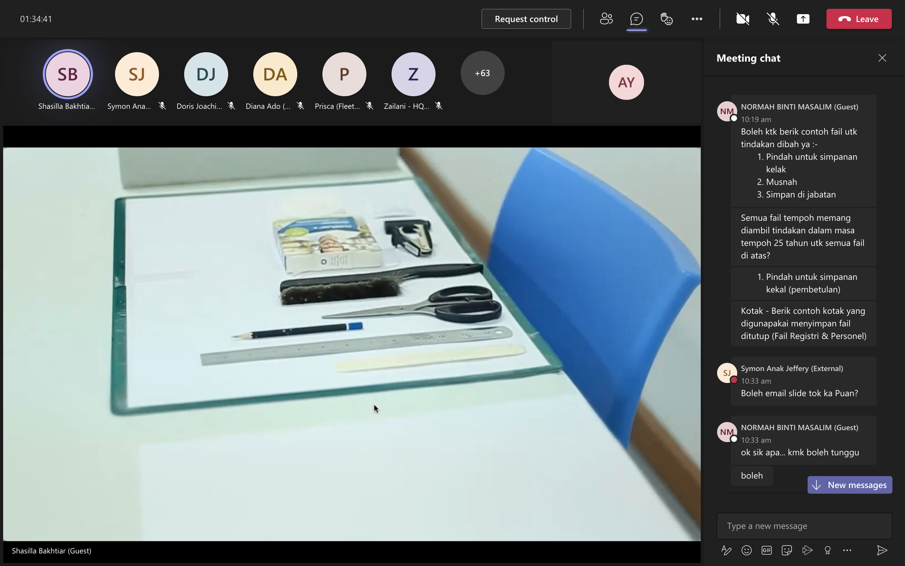905x566 pixels.
Task: Leave the meeting
Action: point(858,19)
